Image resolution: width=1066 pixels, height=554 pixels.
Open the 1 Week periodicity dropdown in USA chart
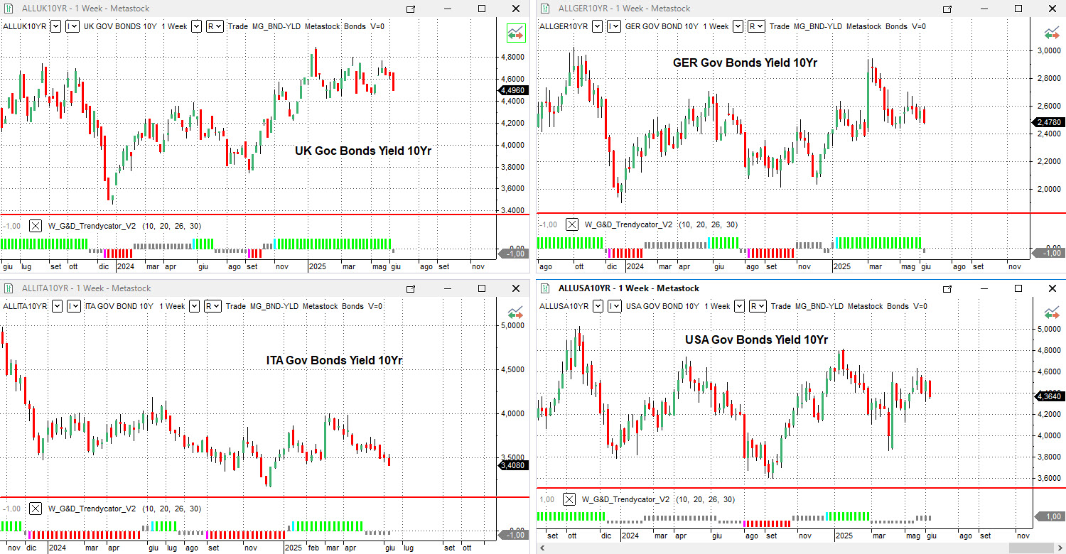point(739,306)
